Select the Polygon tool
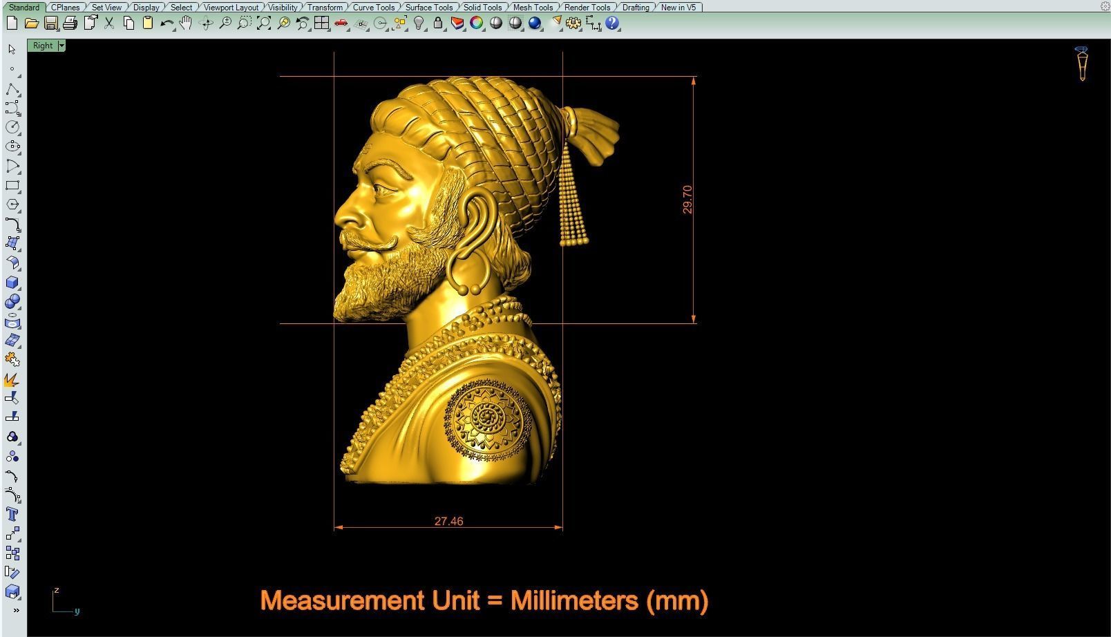 click(x=12, y=205)
